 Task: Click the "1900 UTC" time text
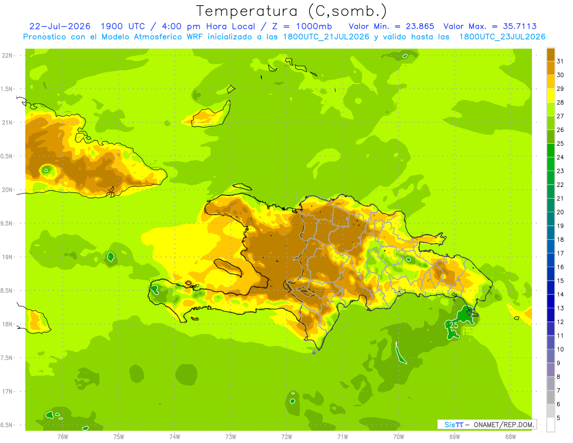[x=123, y=26]
